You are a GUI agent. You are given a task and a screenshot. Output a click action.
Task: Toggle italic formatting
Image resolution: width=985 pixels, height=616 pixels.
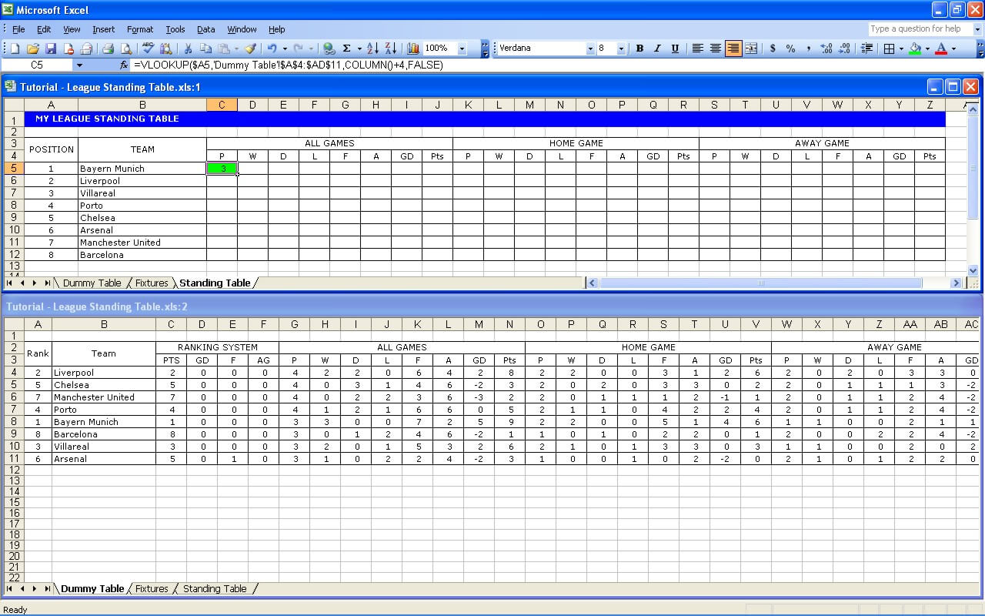657,49
